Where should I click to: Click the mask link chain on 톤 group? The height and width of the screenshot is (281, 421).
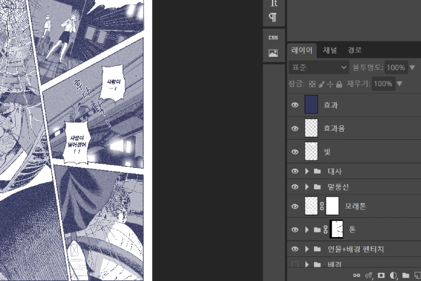coord(326,229)
